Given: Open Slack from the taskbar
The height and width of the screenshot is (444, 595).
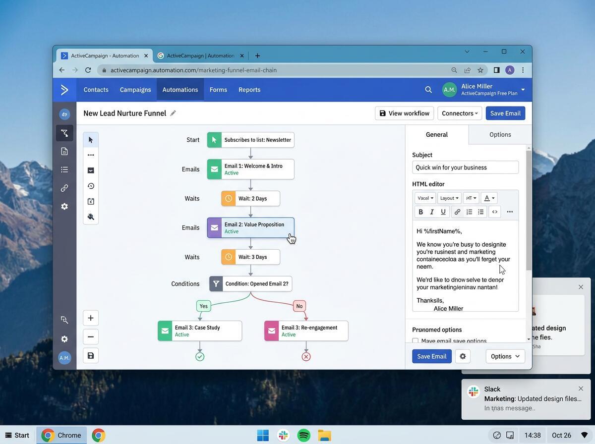Looking at the screenshot, I should pos(283,436).
